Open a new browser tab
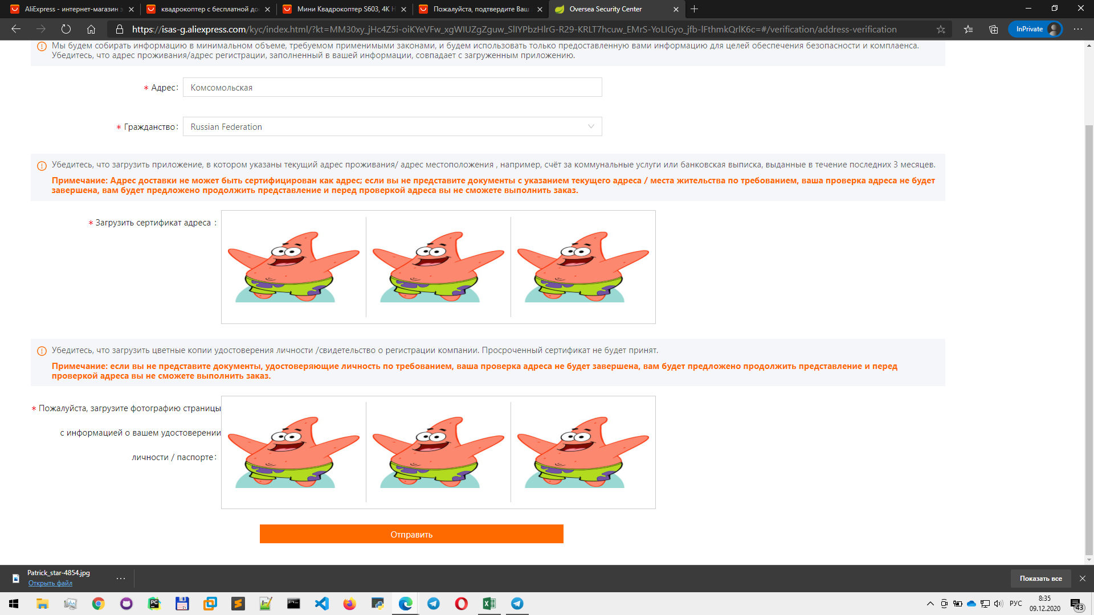Image resolution: width=1094 pixels, height=615 pixels. click(x=694, y=9)
